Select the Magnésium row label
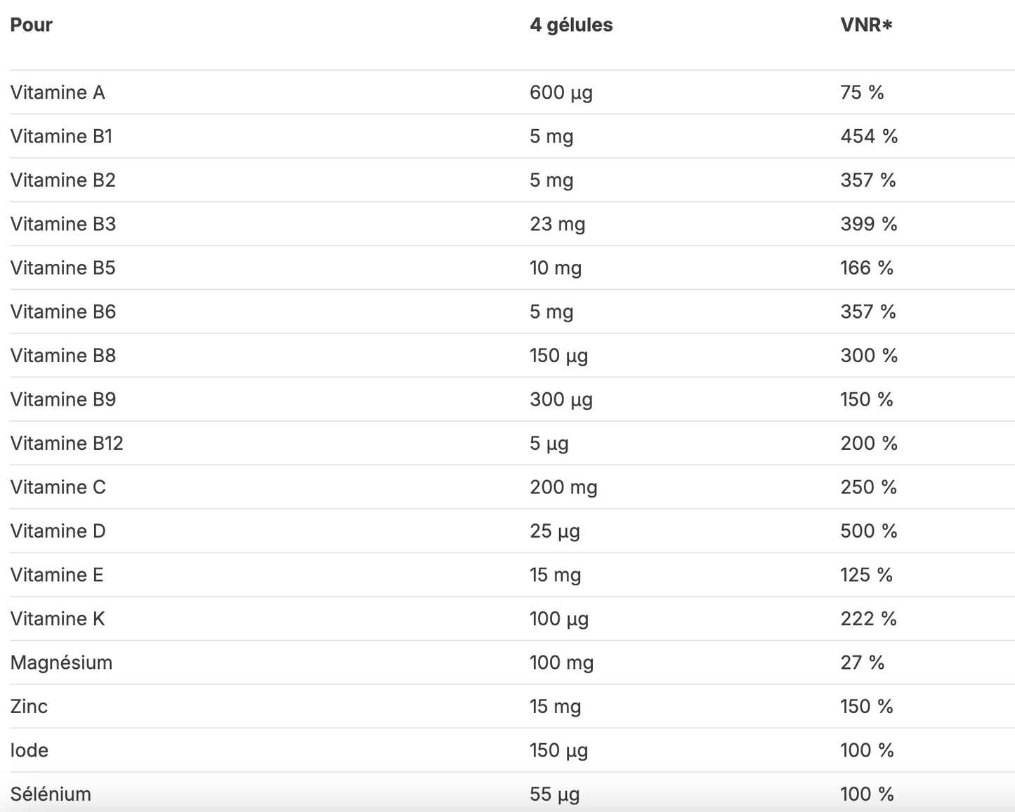 click(x=61, y=663)
